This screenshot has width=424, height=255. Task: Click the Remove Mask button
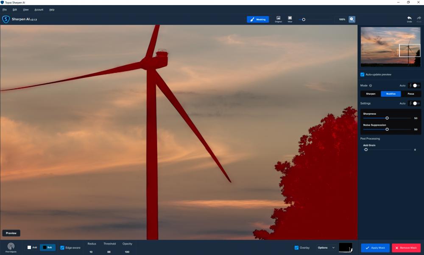(x=406, y=248)
